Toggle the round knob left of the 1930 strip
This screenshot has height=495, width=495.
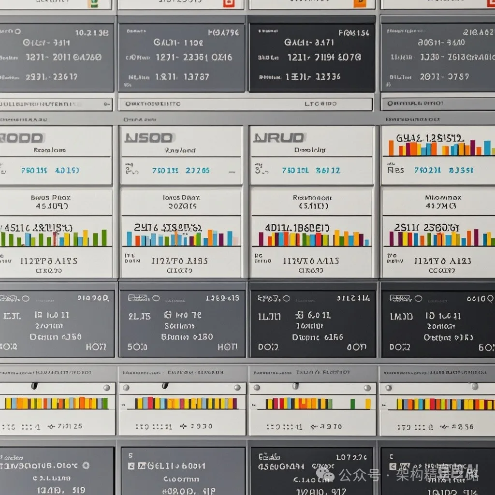pos(126,387)
